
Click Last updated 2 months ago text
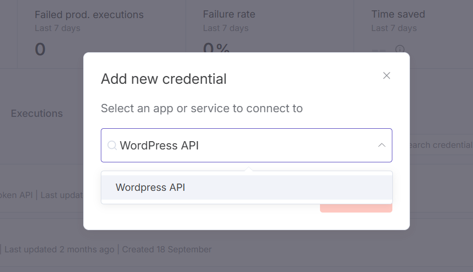coord(59,249)
